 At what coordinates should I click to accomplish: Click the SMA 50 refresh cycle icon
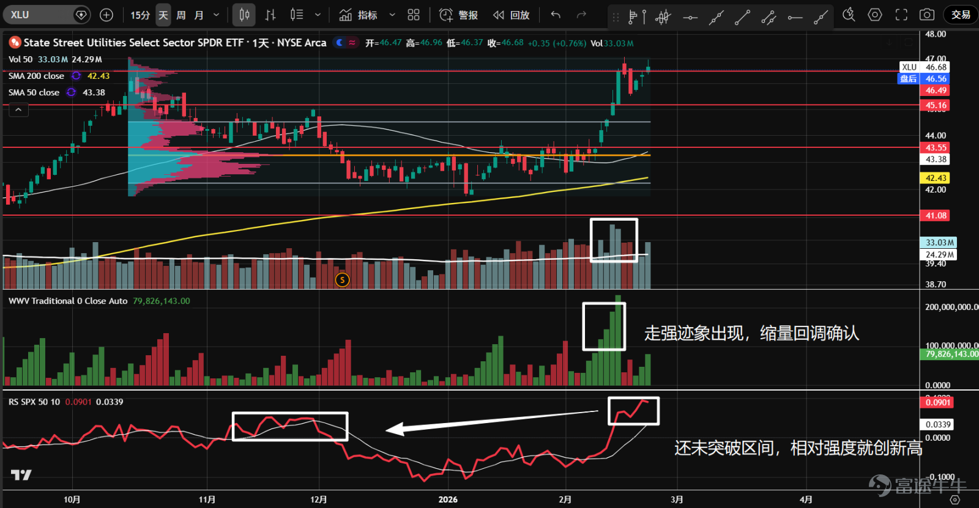coord(72,92)
